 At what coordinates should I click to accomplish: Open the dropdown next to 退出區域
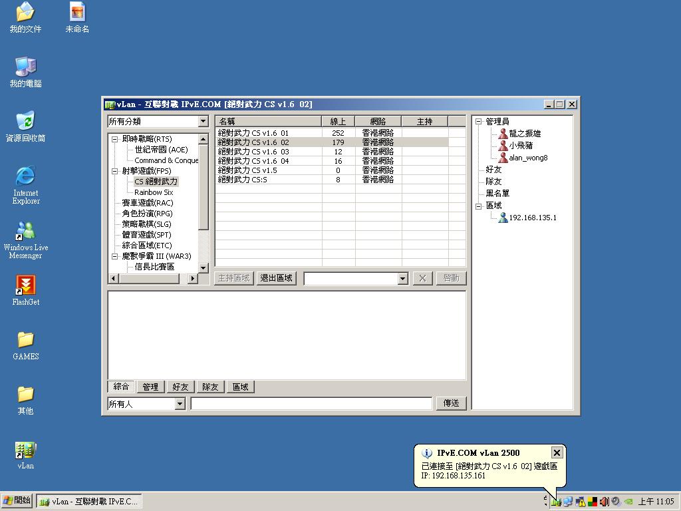coord(403,279)
